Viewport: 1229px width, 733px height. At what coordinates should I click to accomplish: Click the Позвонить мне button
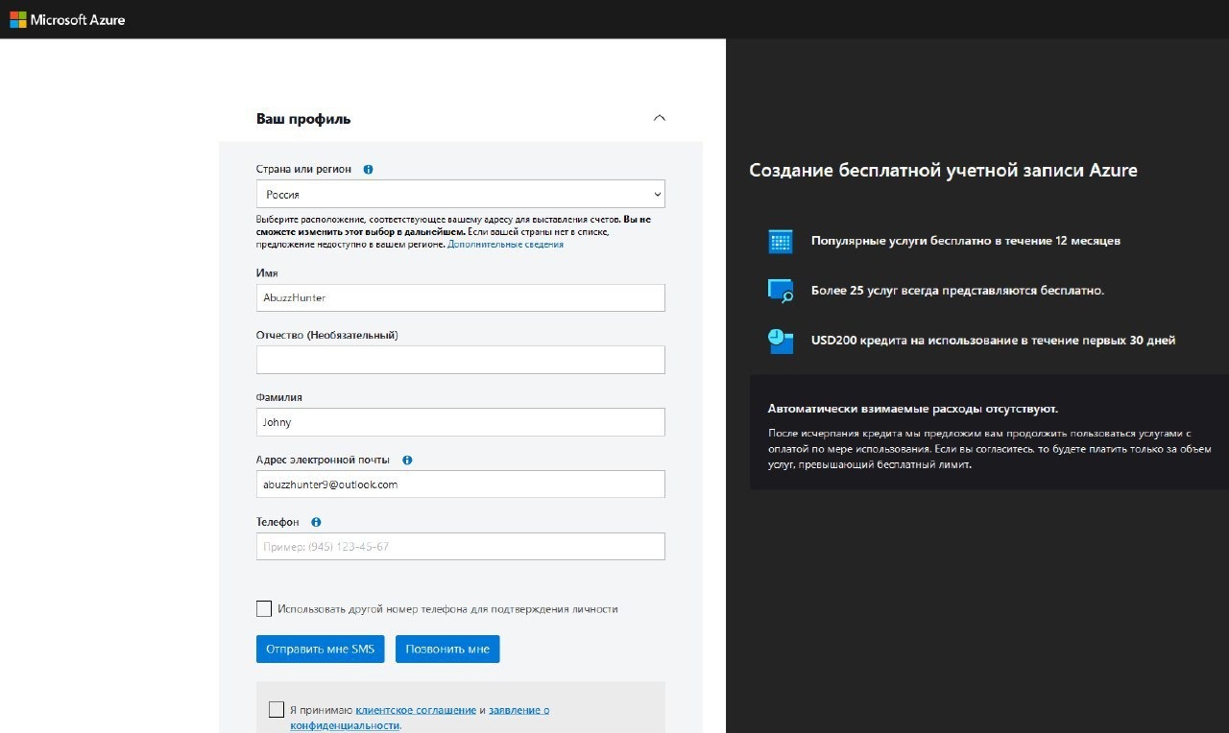[447, 650]
